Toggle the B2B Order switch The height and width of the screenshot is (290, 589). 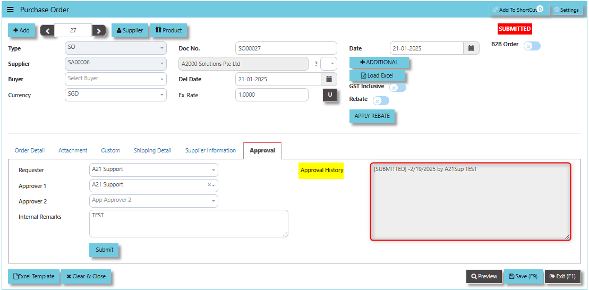click(532, 46)
